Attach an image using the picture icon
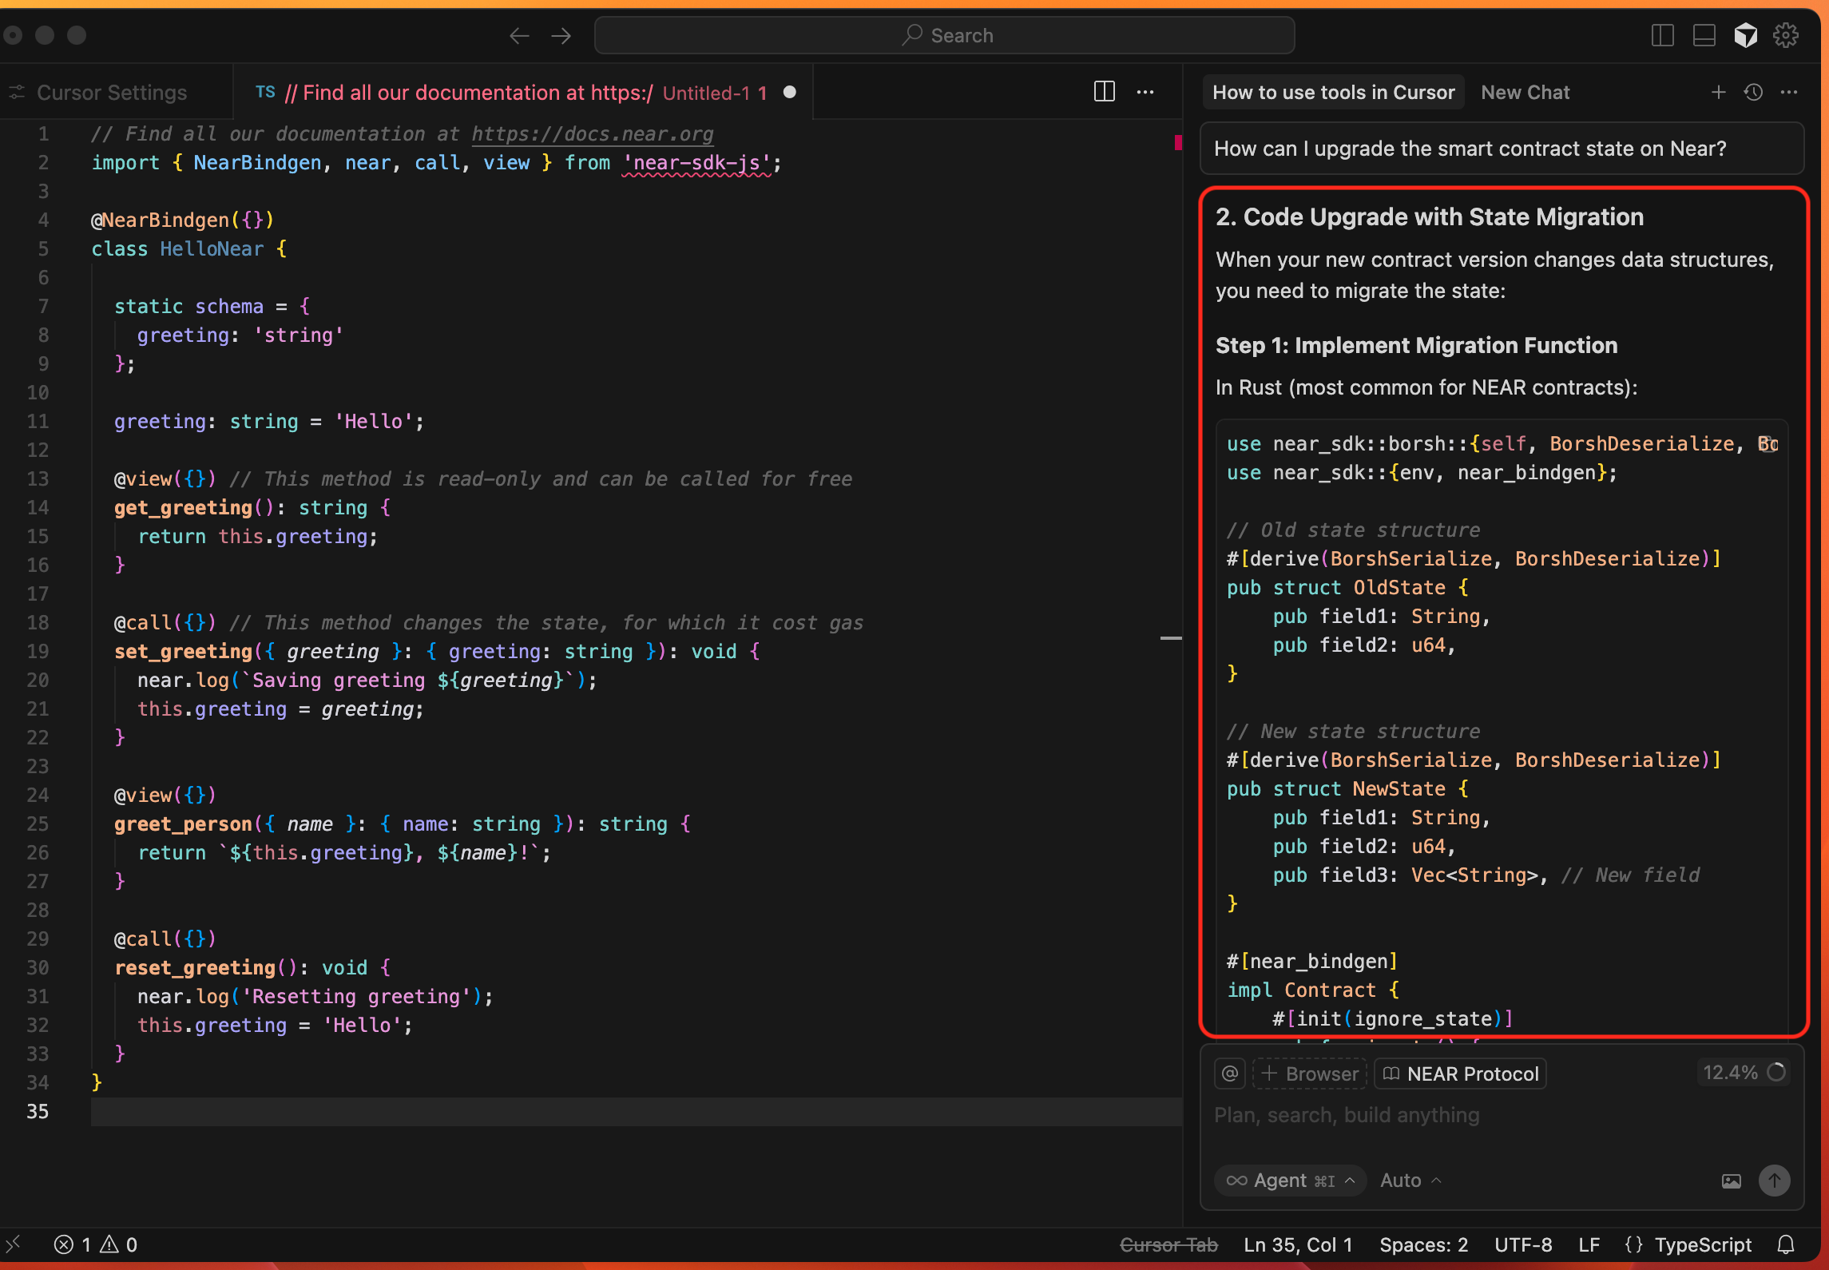 click(x=1732, y=1181)
